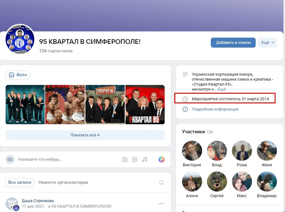
Task: Open participant Женя's avatar
Action: pyautogui.click(x=267, y=151)
